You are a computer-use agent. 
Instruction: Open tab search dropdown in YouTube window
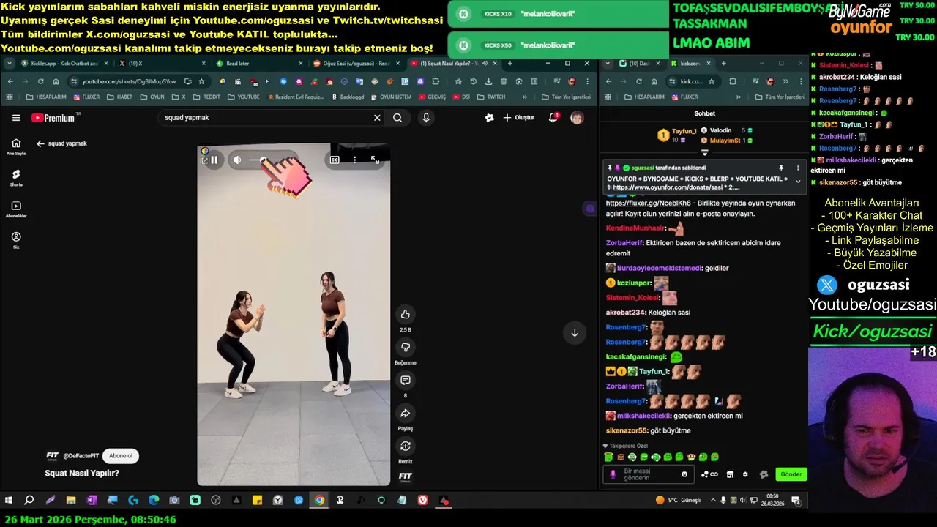pos(9,64)
